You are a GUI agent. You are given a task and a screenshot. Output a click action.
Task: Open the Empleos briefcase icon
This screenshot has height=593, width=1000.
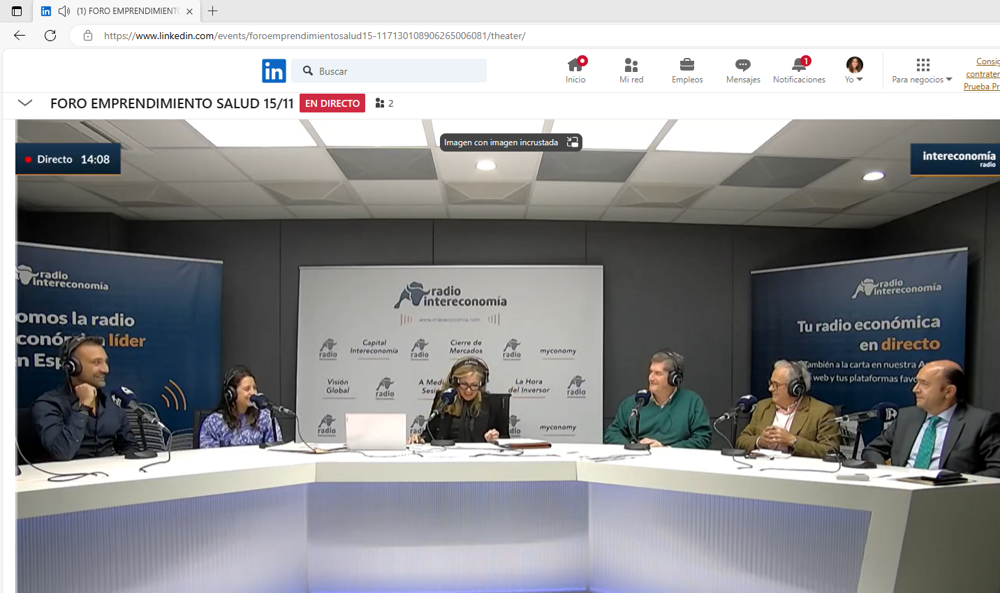[x=687, y=65]
